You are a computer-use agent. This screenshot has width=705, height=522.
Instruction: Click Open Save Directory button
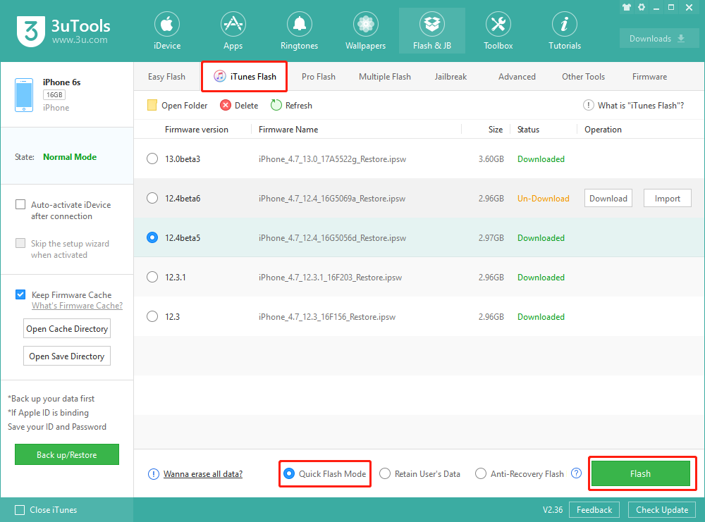[x=67, y=356]
